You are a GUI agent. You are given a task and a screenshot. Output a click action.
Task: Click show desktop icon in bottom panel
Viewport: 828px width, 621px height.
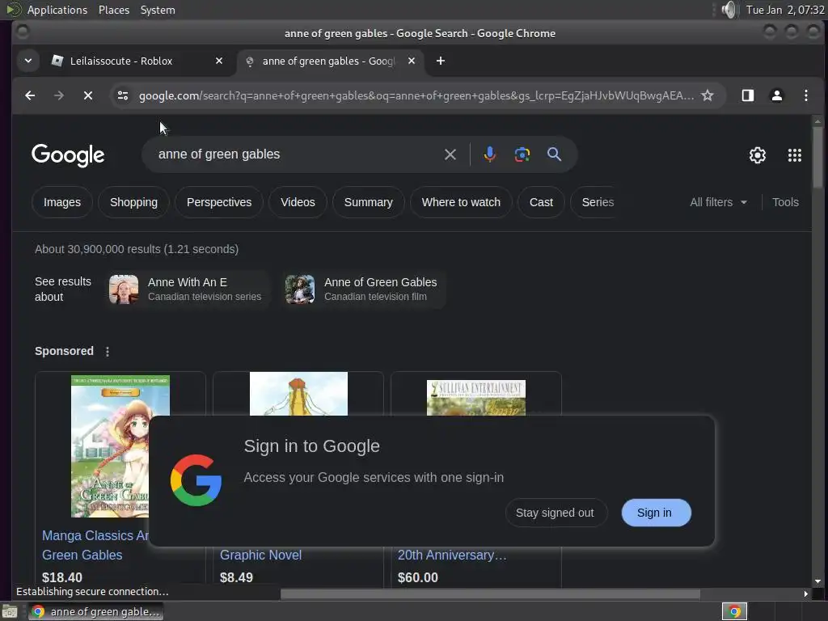[x=10, y=612]
